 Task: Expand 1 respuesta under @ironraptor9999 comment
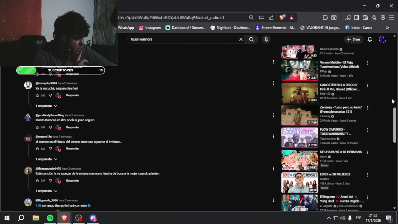(46, 106)
